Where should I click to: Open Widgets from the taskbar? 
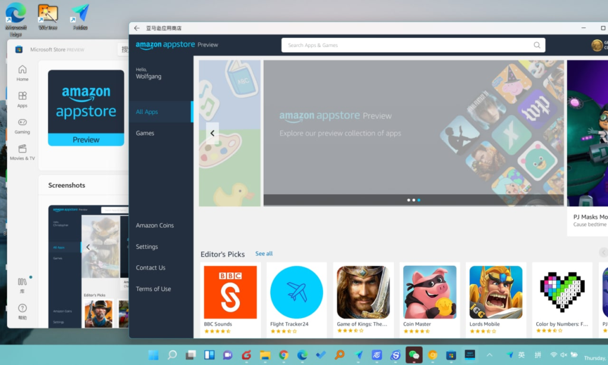tap(210, 355)
